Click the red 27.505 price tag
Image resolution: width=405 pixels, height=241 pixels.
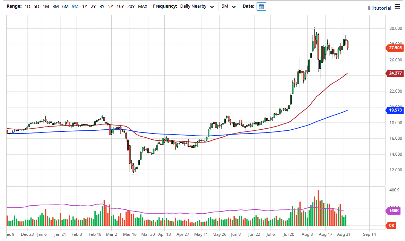click(x=394, y=48)
